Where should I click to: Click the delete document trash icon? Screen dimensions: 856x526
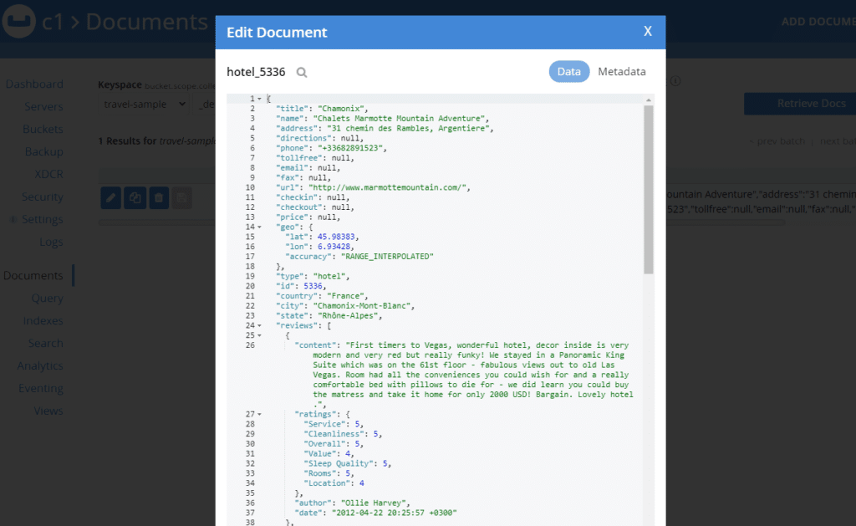[x=157, y=197]
